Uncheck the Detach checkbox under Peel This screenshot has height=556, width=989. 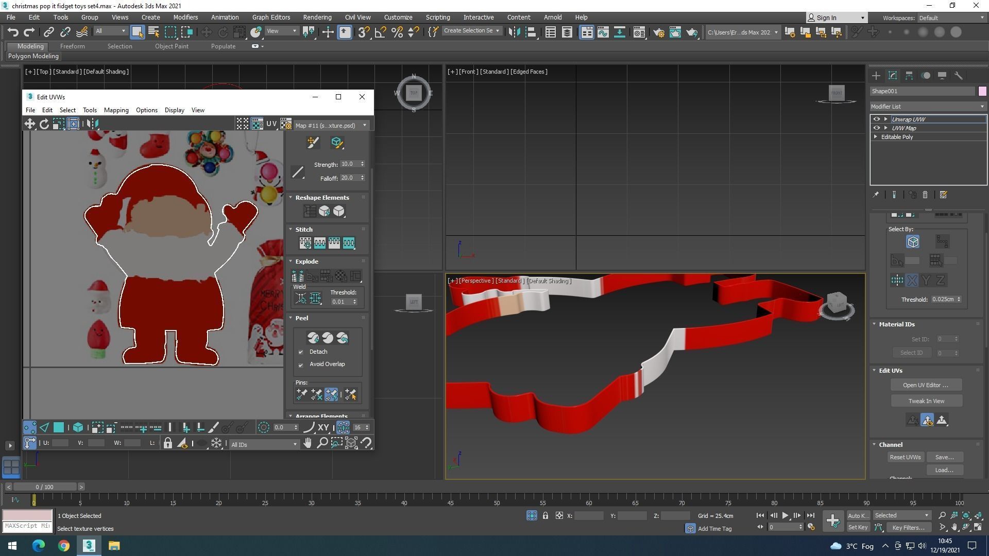pos(301,352)
